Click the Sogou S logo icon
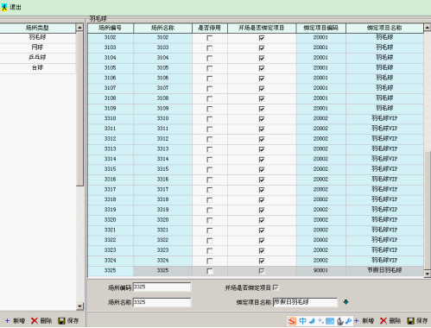Image resolution: width=431 pixels, height=328 pixels. point(292,321)
